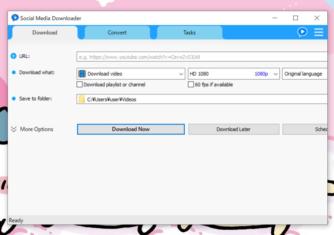Image resolution: width=334 pixels, height=235 pixels.
Task: Click the app logo in title bar
Action: coord(15,18)
